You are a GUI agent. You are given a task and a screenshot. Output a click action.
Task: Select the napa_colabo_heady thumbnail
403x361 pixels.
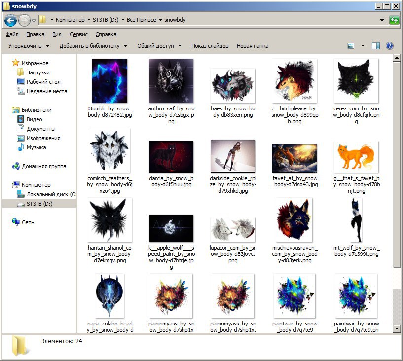110,296
